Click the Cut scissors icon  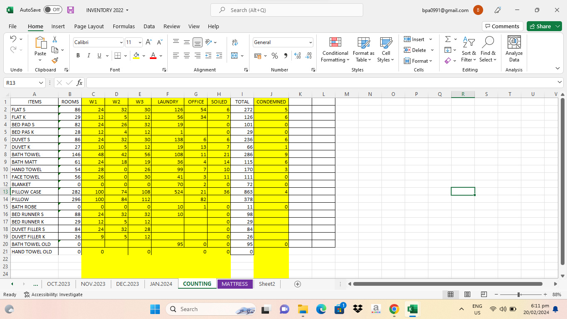54,39
